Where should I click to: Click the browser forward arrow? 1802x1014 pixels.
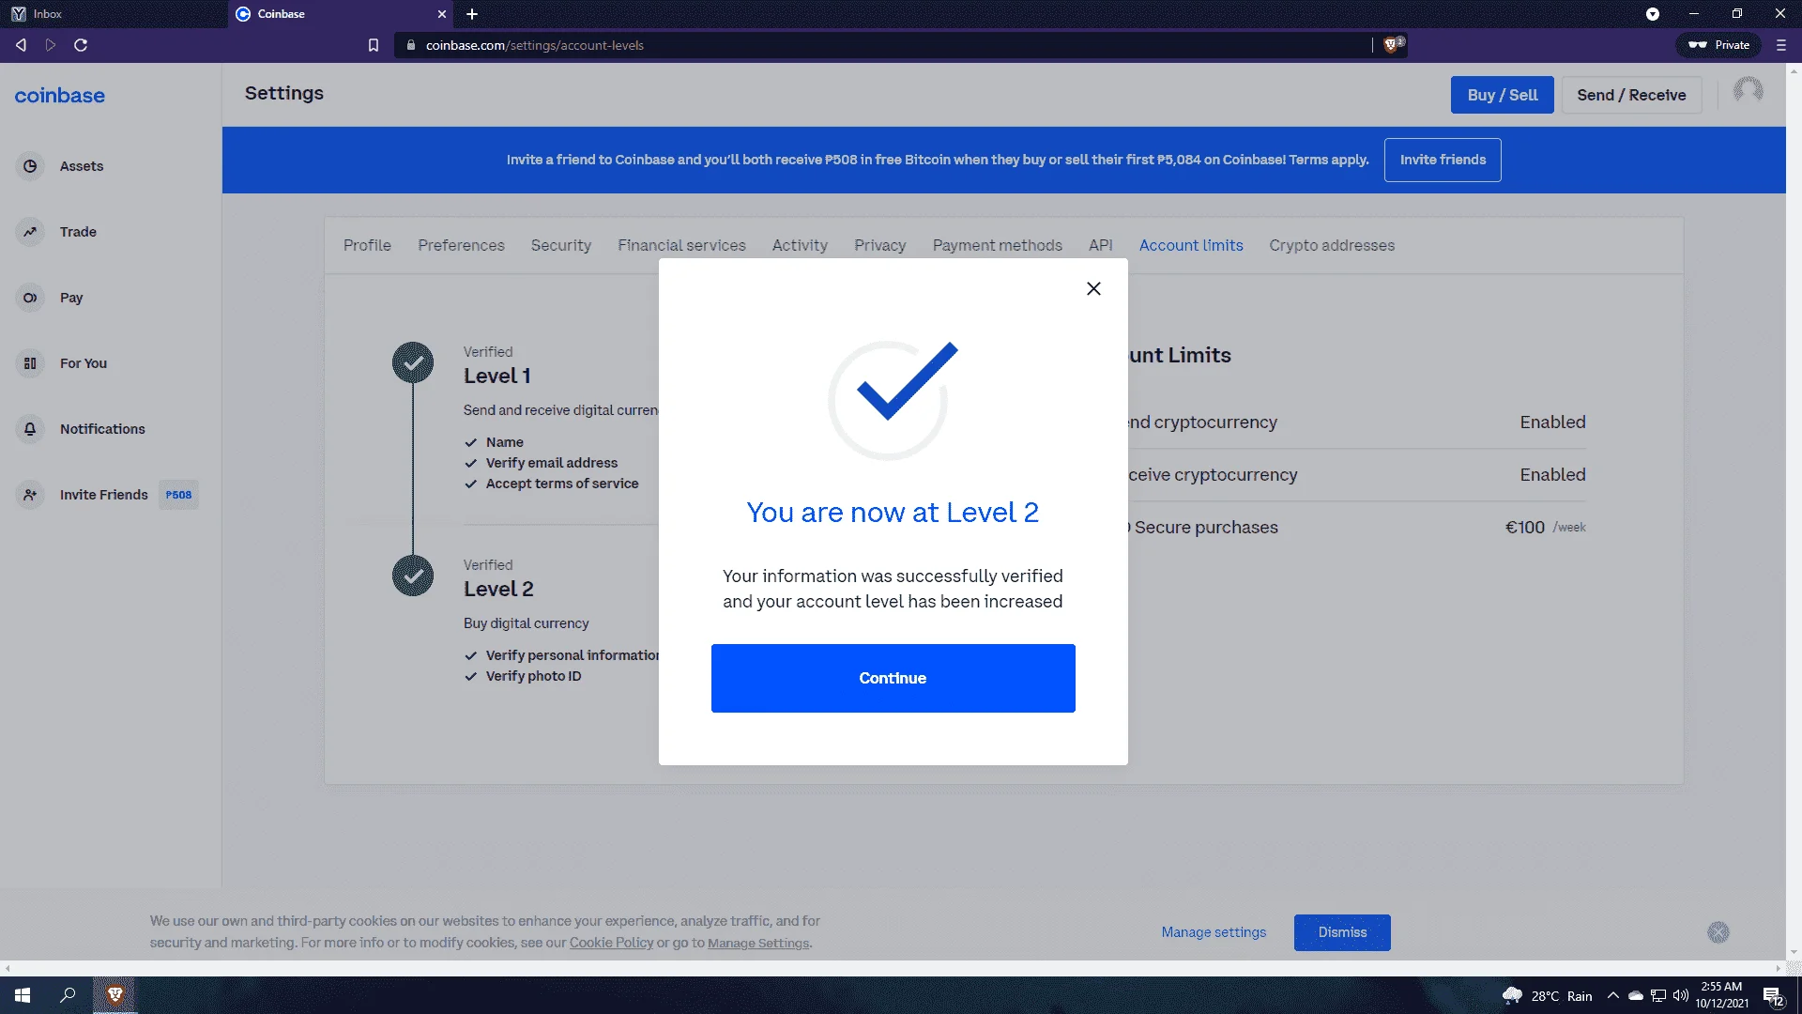[51, 45]
